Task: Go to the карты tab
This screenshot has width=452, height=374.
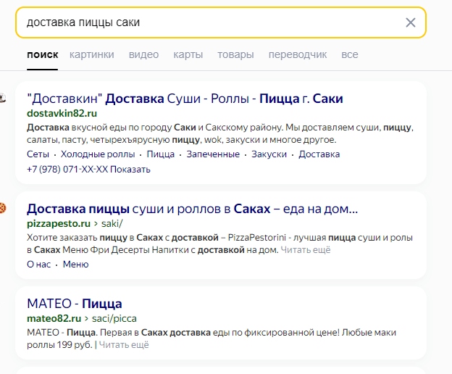Action: [188, 54]
